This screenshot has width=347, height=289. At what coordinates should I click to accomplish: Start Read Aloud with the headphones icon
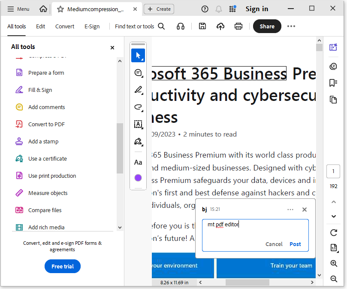pyautogui.click(x=180, y=26)
